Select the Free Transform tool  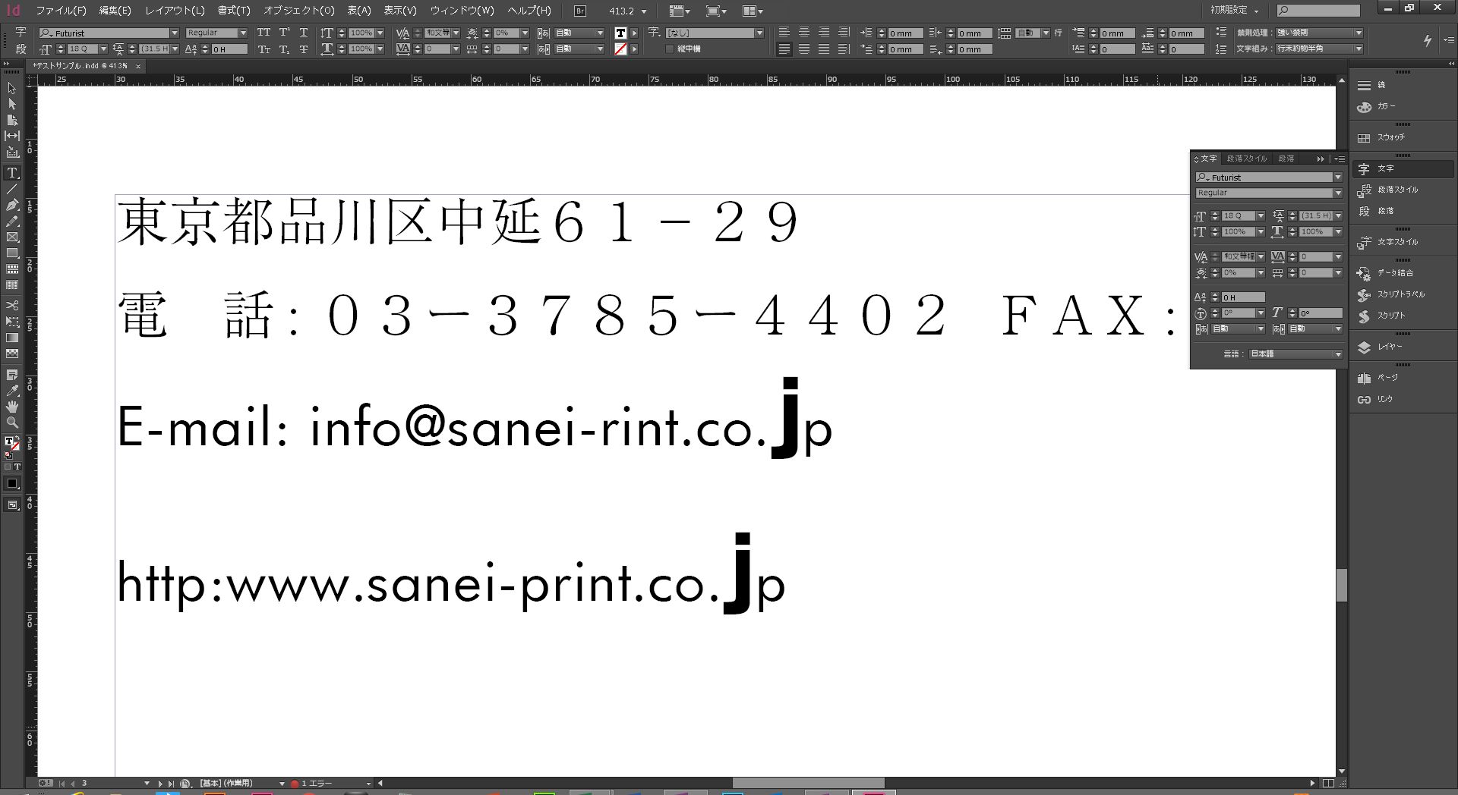click(12, 322)
